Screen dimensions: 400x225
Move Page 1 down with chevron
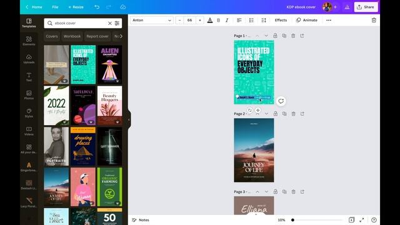tap(266, 36)
